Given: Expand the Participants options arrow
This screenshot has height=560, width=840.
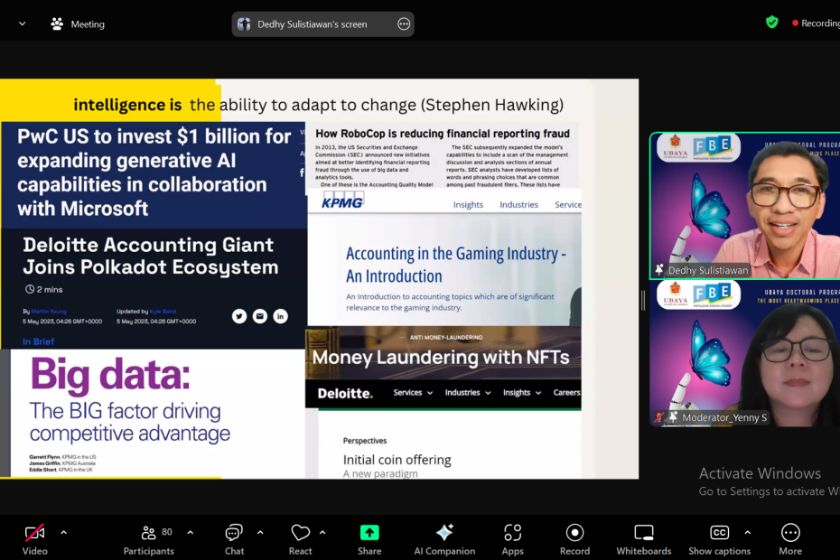Looking at the screenshot, I should click(191, 533).
